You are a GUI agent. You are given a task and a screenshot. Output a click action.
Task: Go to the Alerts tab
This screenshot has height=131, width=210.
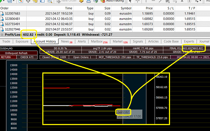point(82,42)
